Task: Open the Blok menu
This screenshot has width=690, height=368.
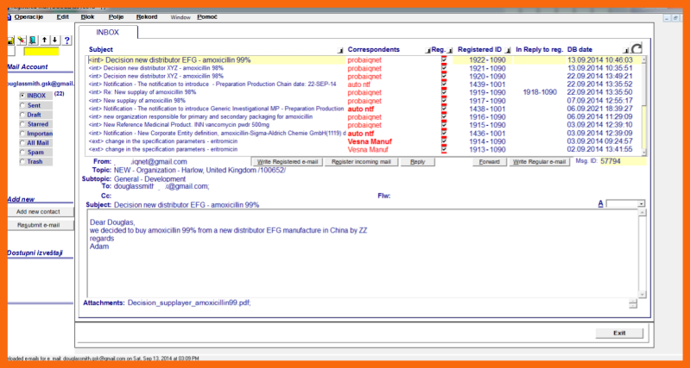Action: [x=87, y=17]
